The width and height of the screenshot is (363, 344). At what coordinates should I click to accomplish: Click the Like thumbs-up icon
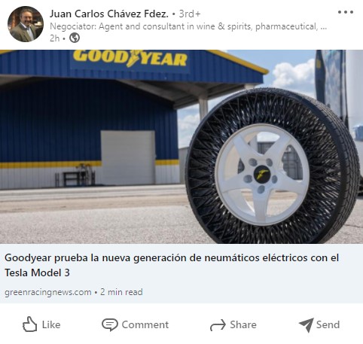click(x=29, y=324)
